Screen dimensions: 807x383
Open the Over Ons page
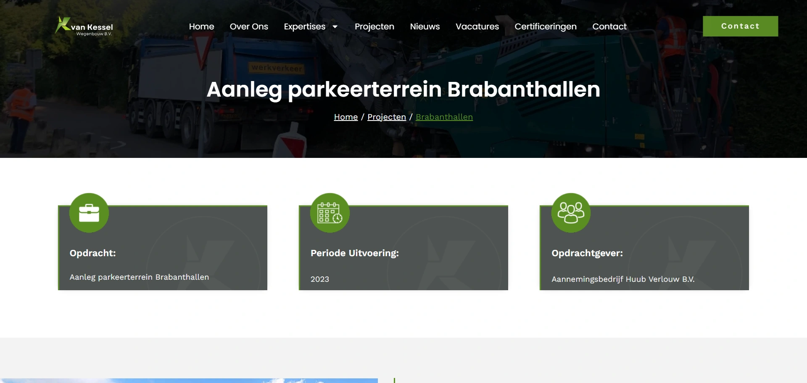click(x=249, y=26)
